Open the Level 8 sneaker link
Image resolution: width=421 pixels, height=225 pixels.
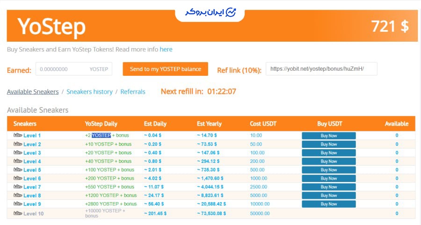click(x=32, y=196)
